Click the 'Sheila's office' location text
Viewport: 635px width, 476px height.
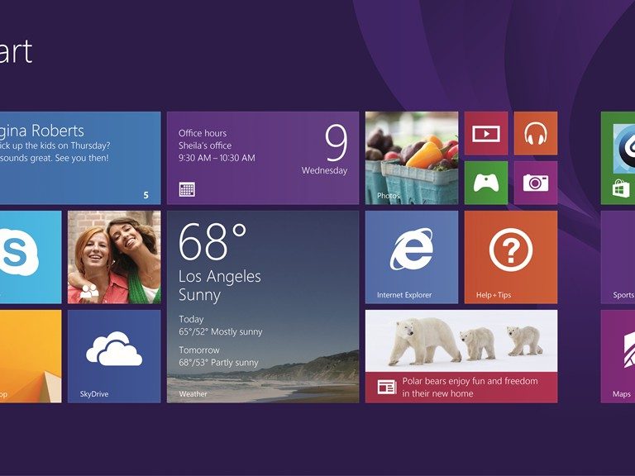click(205, 145)
